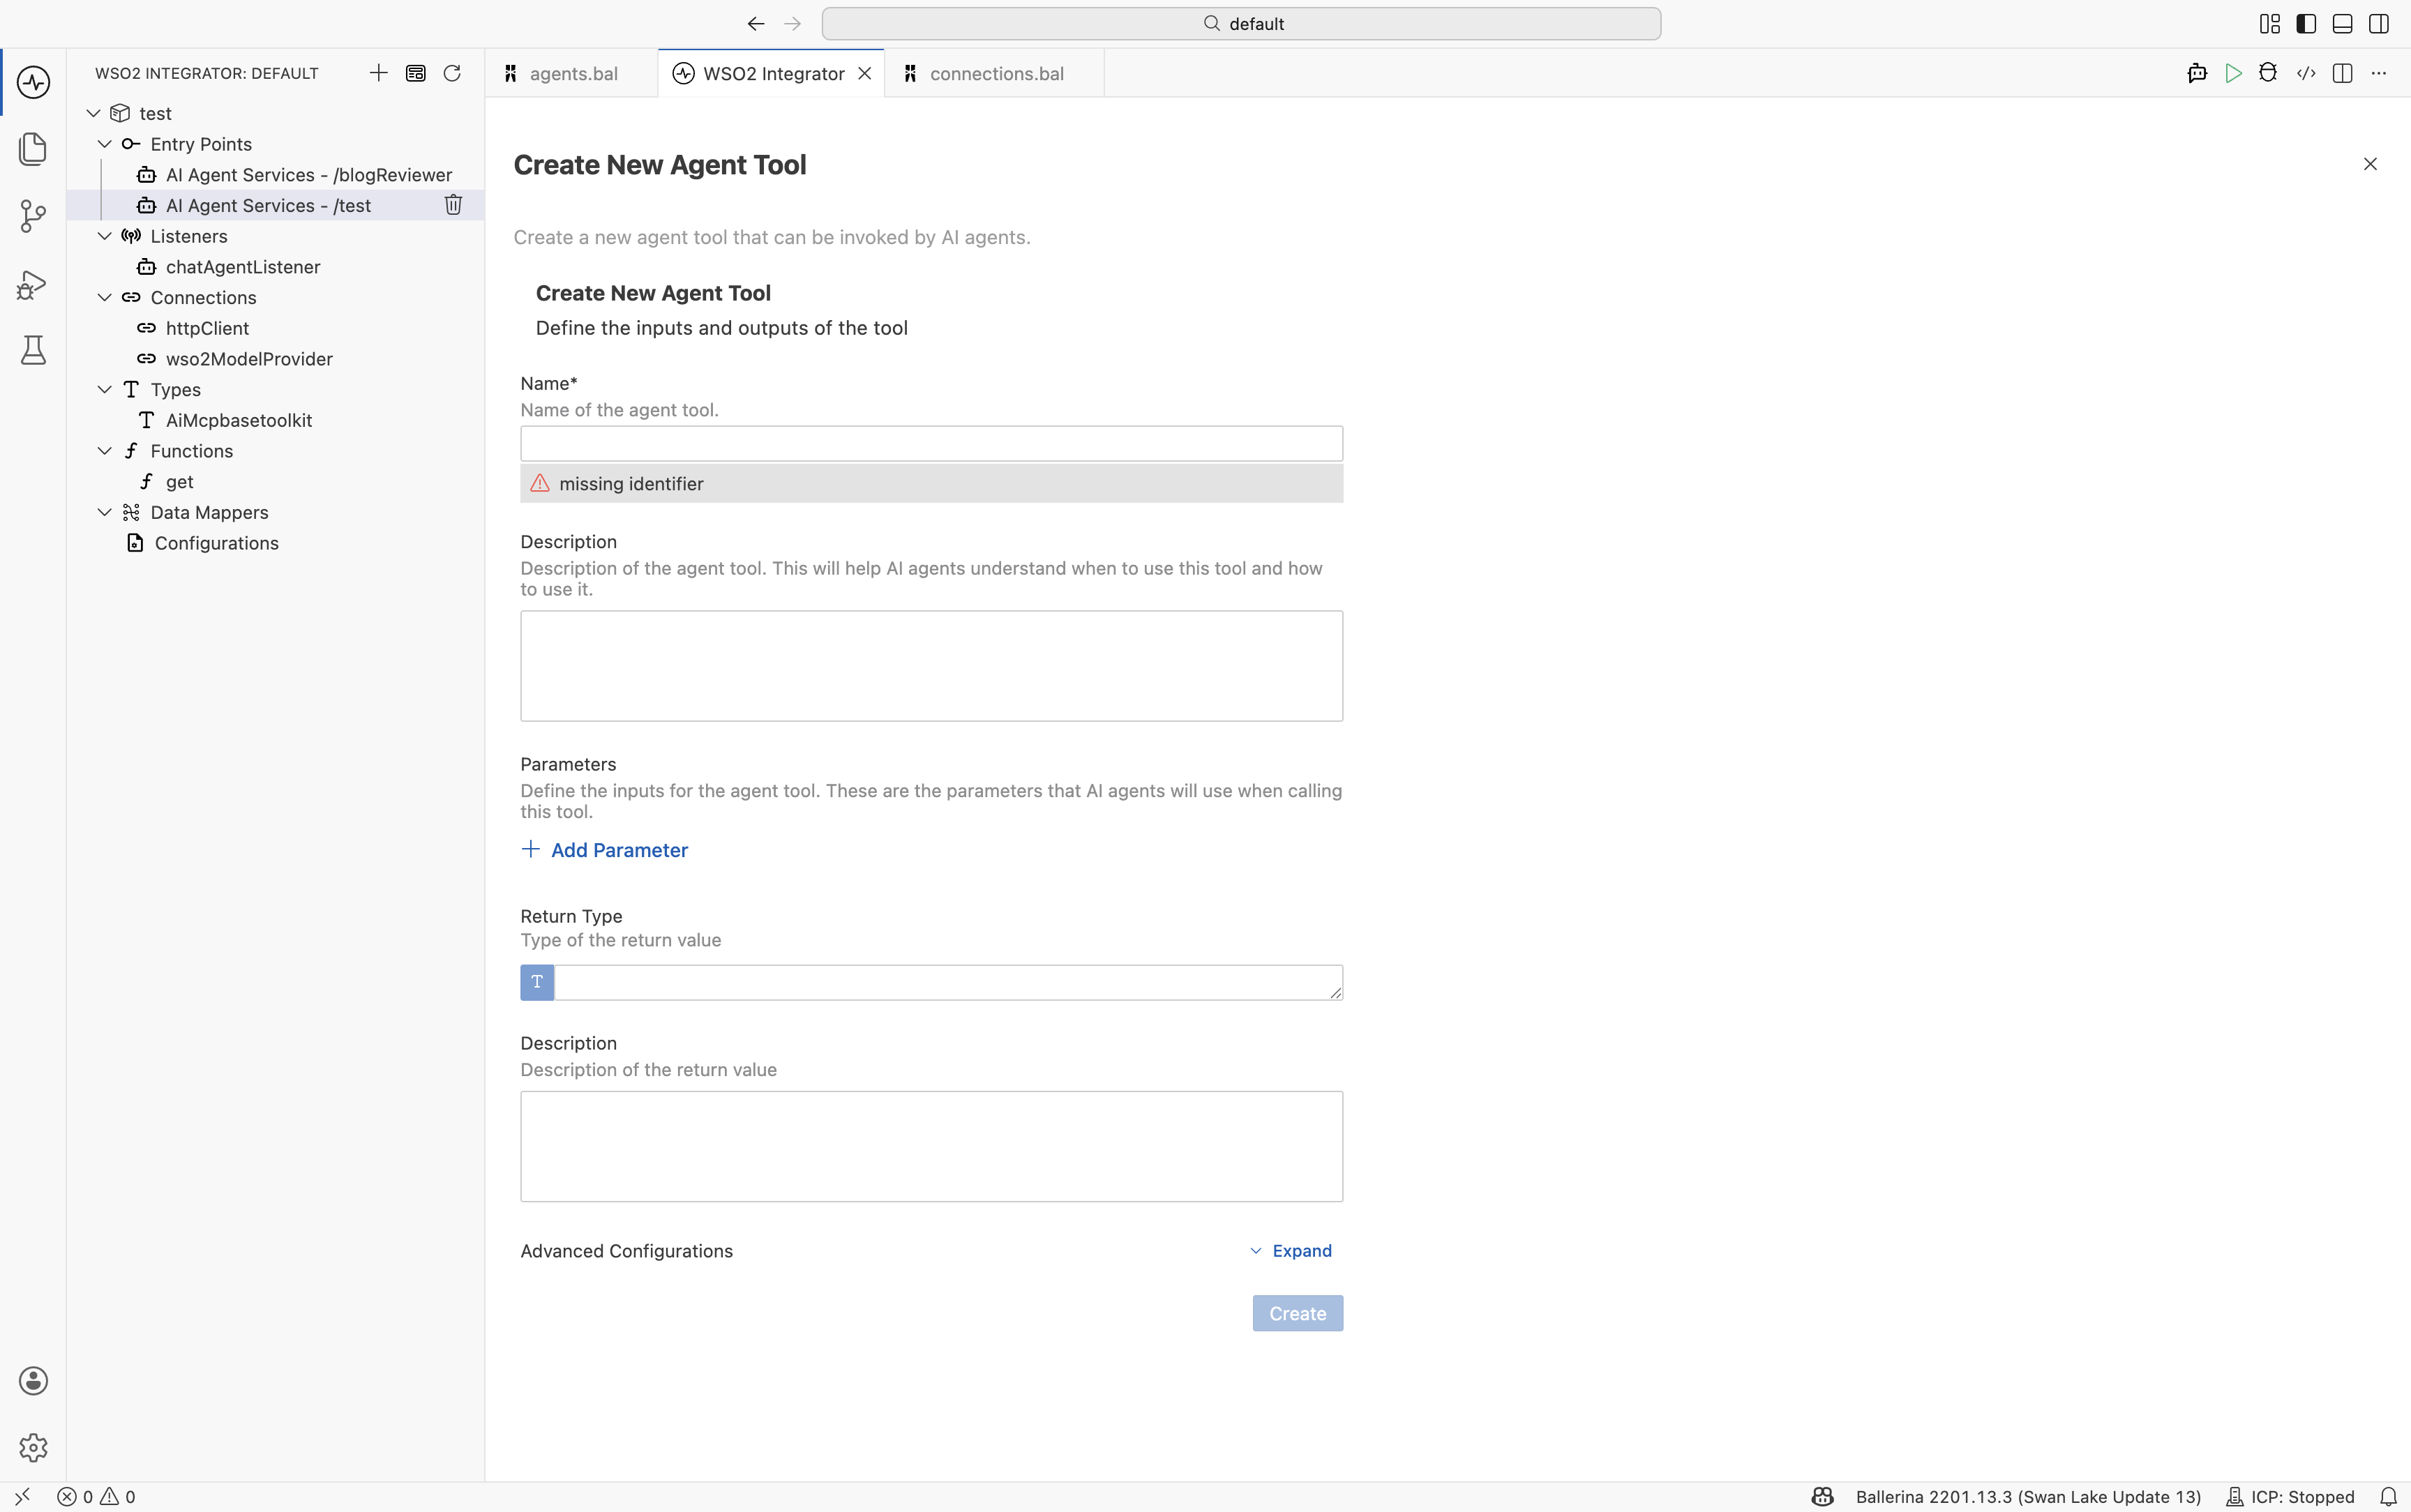Screen dimensions: 2411x1512
Task: Click the Split Editor icon
Action: (x=2342, y=73)
